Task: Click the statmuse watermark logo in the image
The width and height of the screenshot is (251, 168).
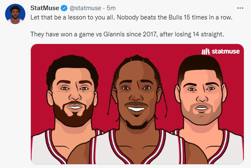Action: tap(221, 52)
